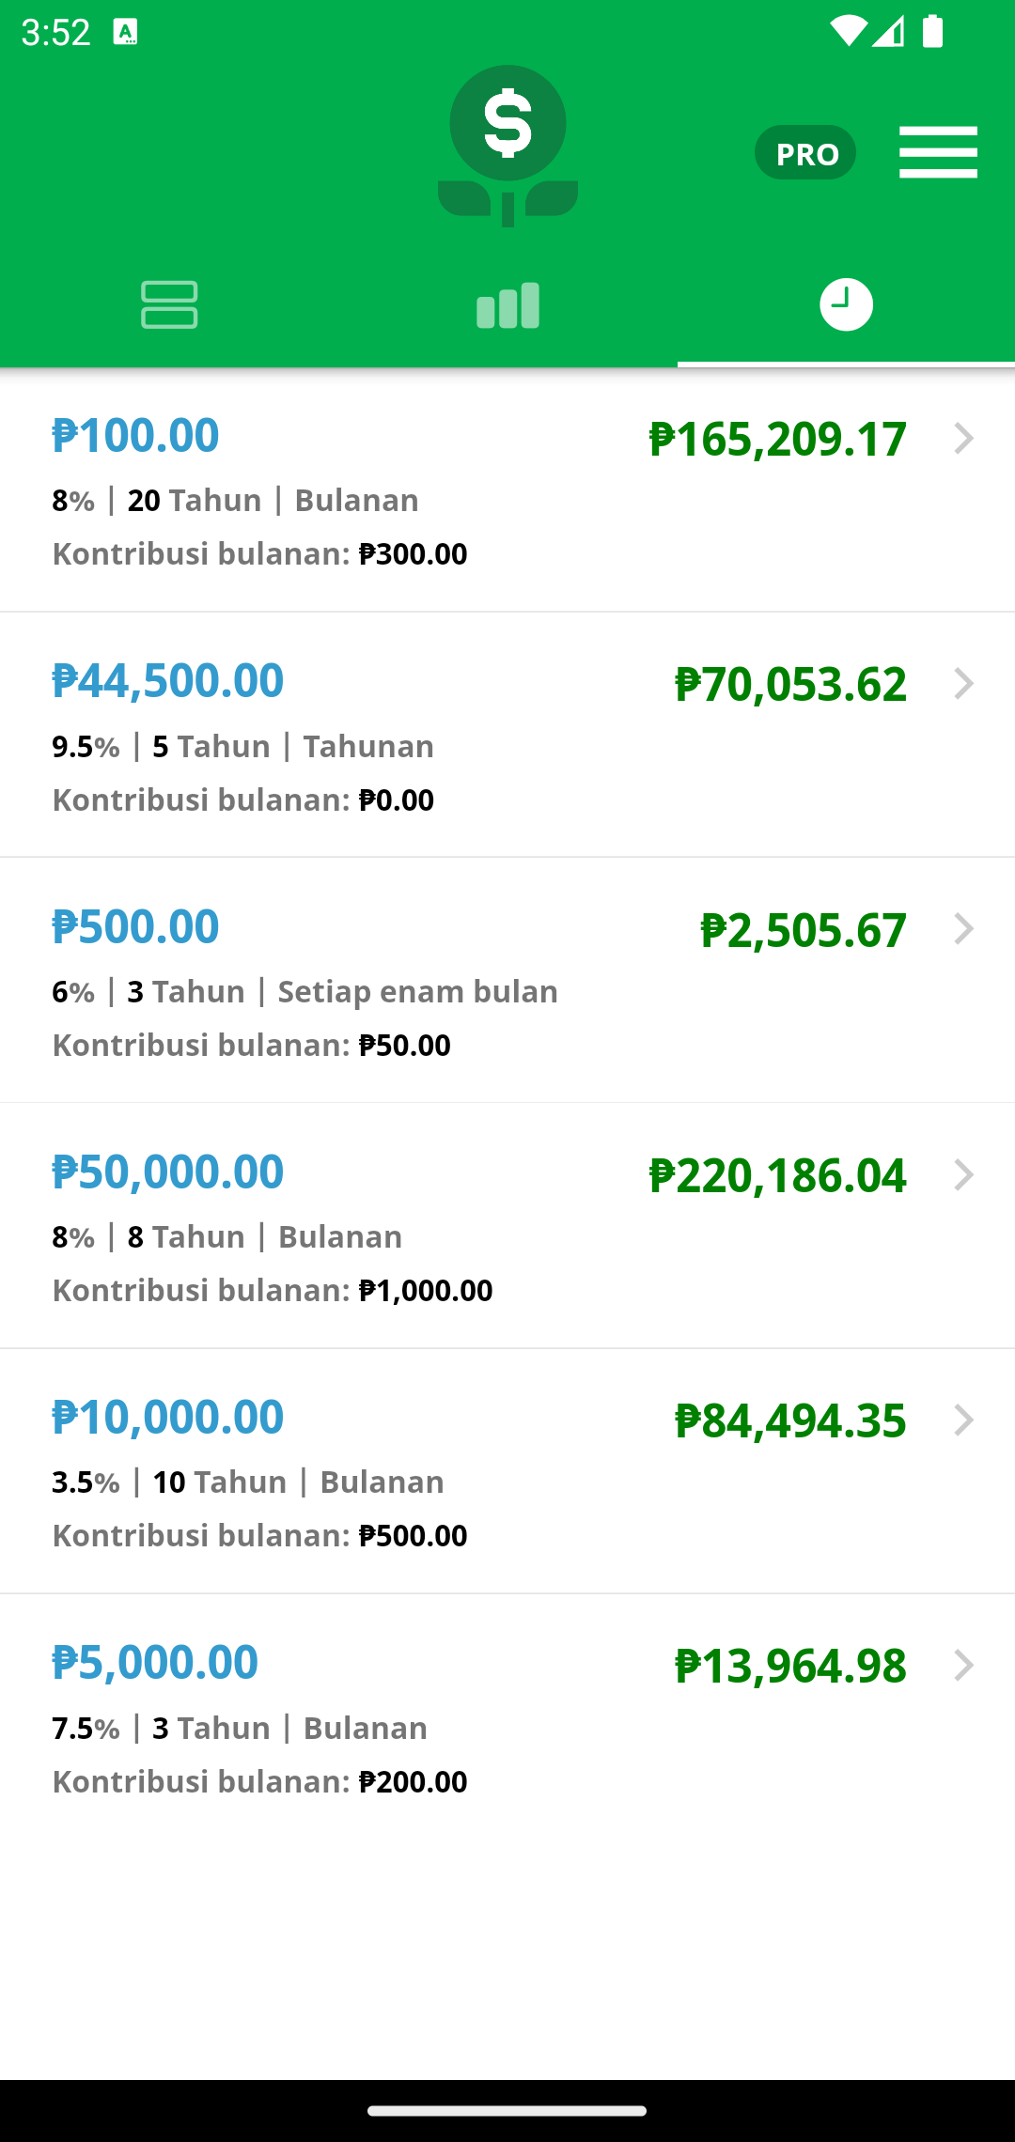The image size is (1015, 2142).
Task: Select the clock history tab
Action: coord(846,304)
